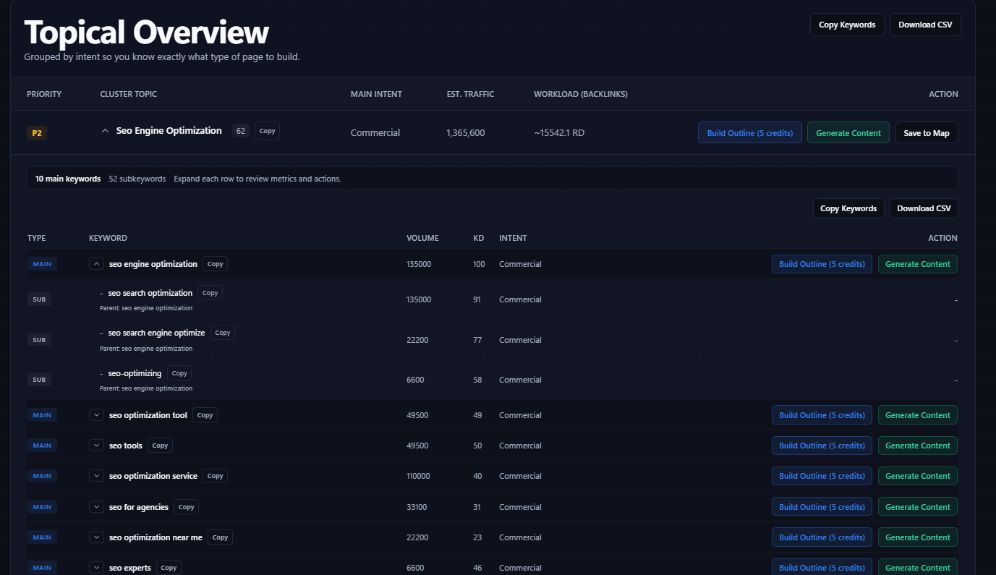
Task: Click the Topical Overview heading
Action: pos(147,32)
